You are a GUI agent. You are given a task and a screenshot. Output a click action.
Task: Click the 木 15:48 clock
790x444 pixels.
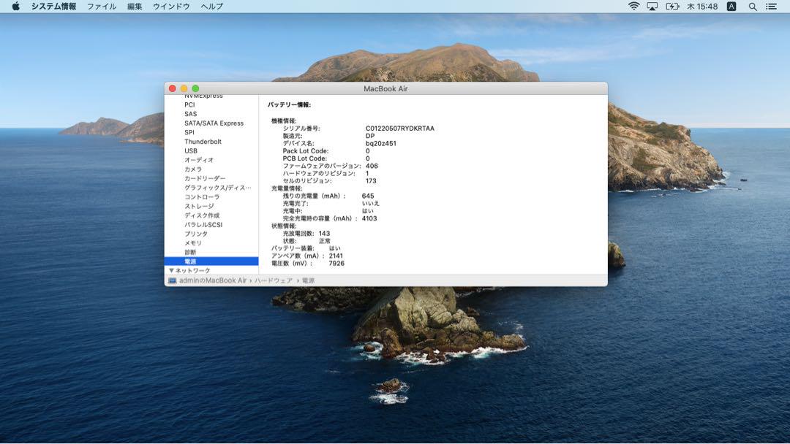click(702, 7)
